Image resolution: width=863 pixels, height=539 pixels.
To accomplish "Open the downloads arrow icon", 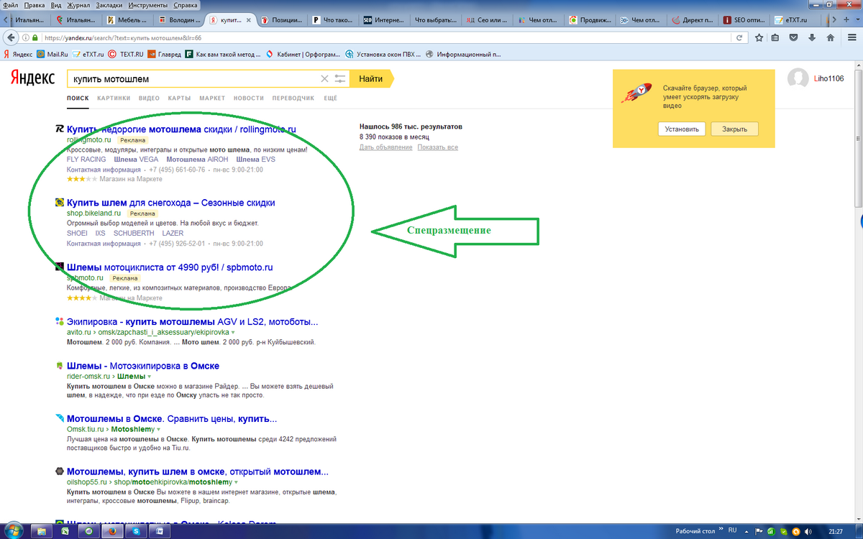I will coord(813,37).
